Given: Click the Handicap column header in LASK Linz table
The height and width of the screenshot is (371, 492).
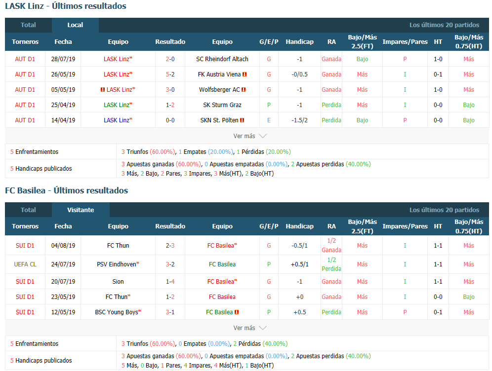Looking at the screenshot, I should pos(300,41).
